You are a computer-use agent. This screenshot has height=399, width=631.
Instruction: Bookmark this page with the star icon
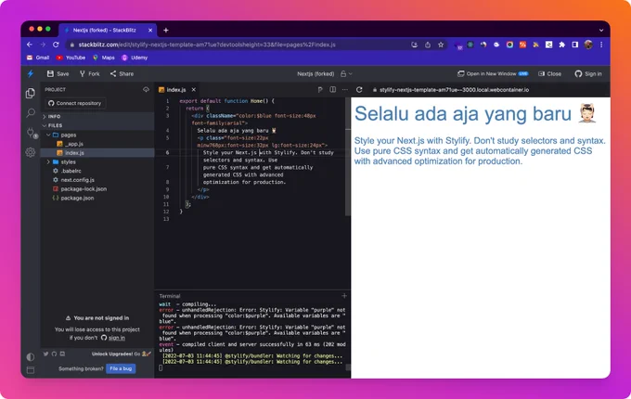tap(441, 45)
